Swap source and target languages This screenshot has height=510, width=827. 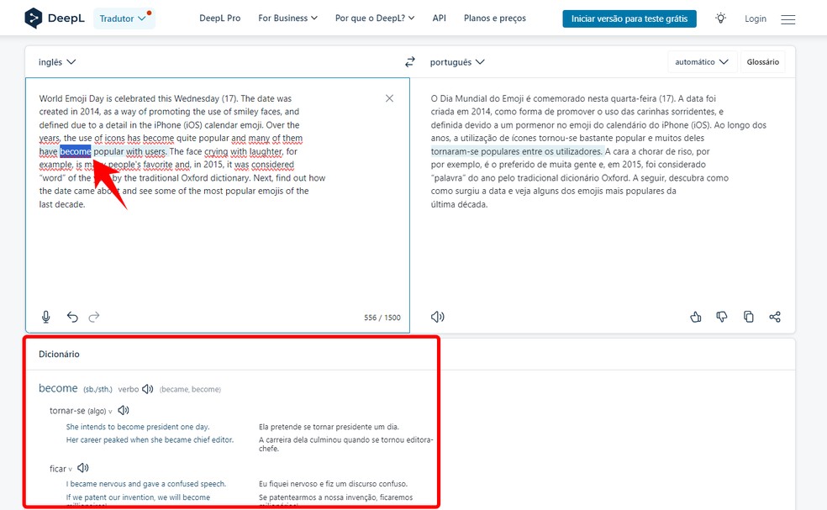coord(410,61)
